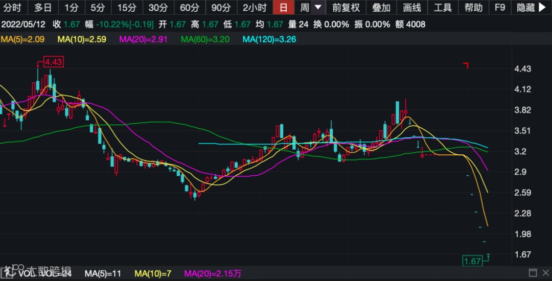Click the 4.12 price axis label

tap(523, 89)
